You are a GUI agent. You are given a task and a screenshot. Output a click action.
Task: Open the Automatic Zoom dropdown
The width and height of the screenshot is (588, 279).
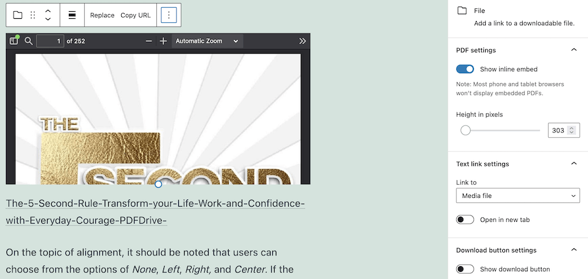point(208,41)
